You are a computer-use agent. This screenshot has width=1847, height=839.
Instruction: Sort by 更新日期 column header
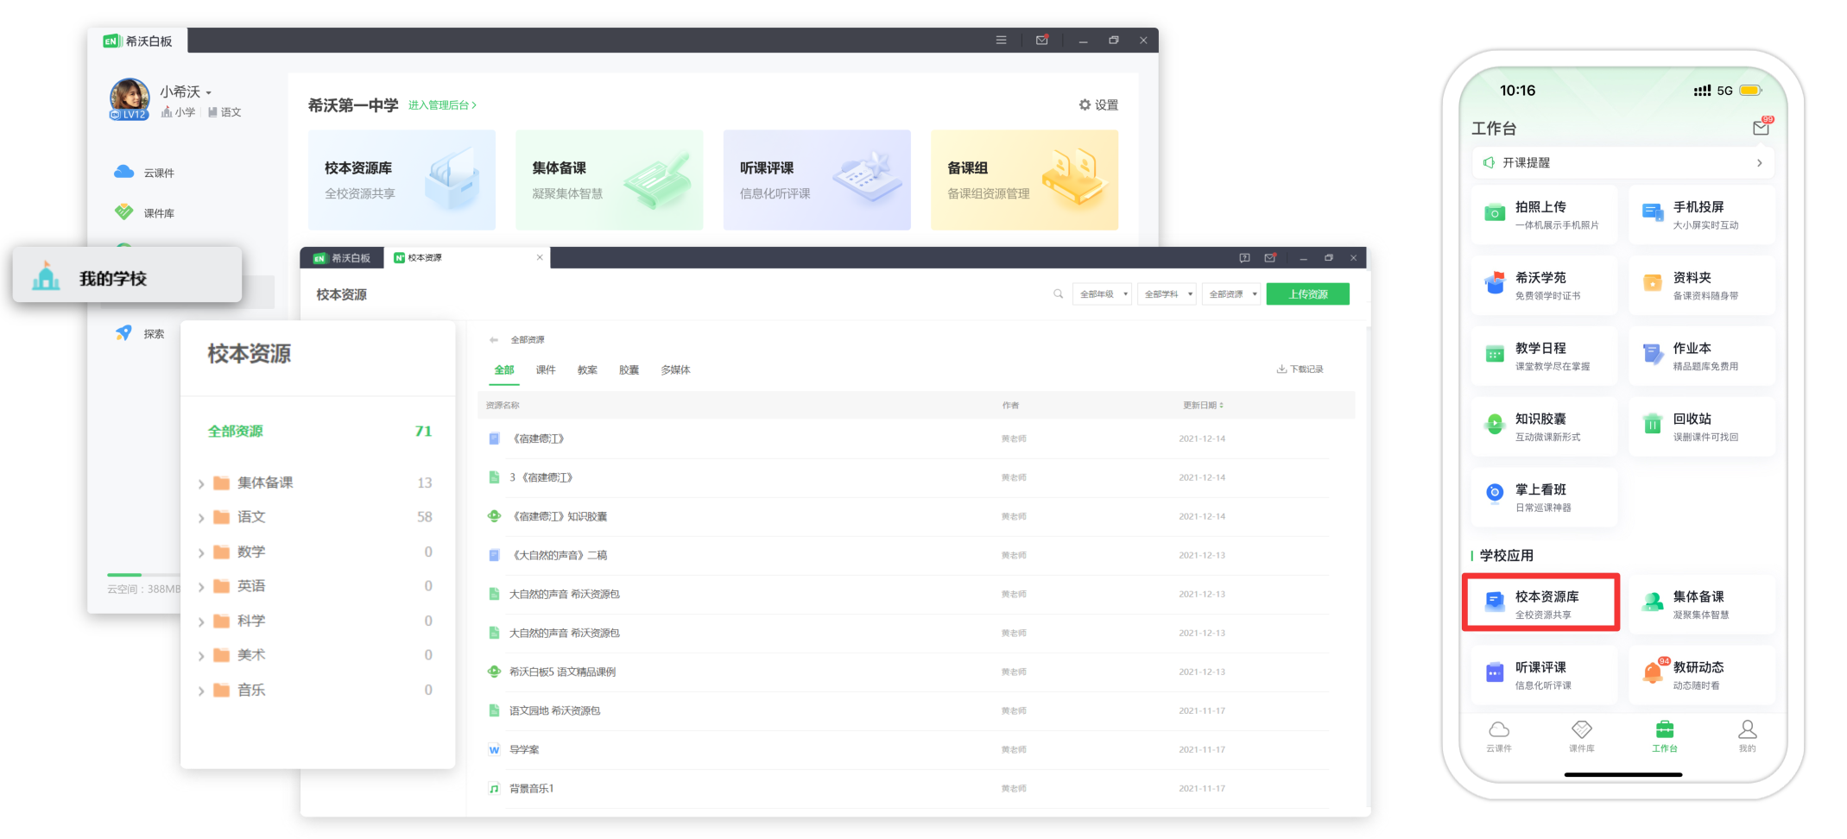coord(1203,405)
